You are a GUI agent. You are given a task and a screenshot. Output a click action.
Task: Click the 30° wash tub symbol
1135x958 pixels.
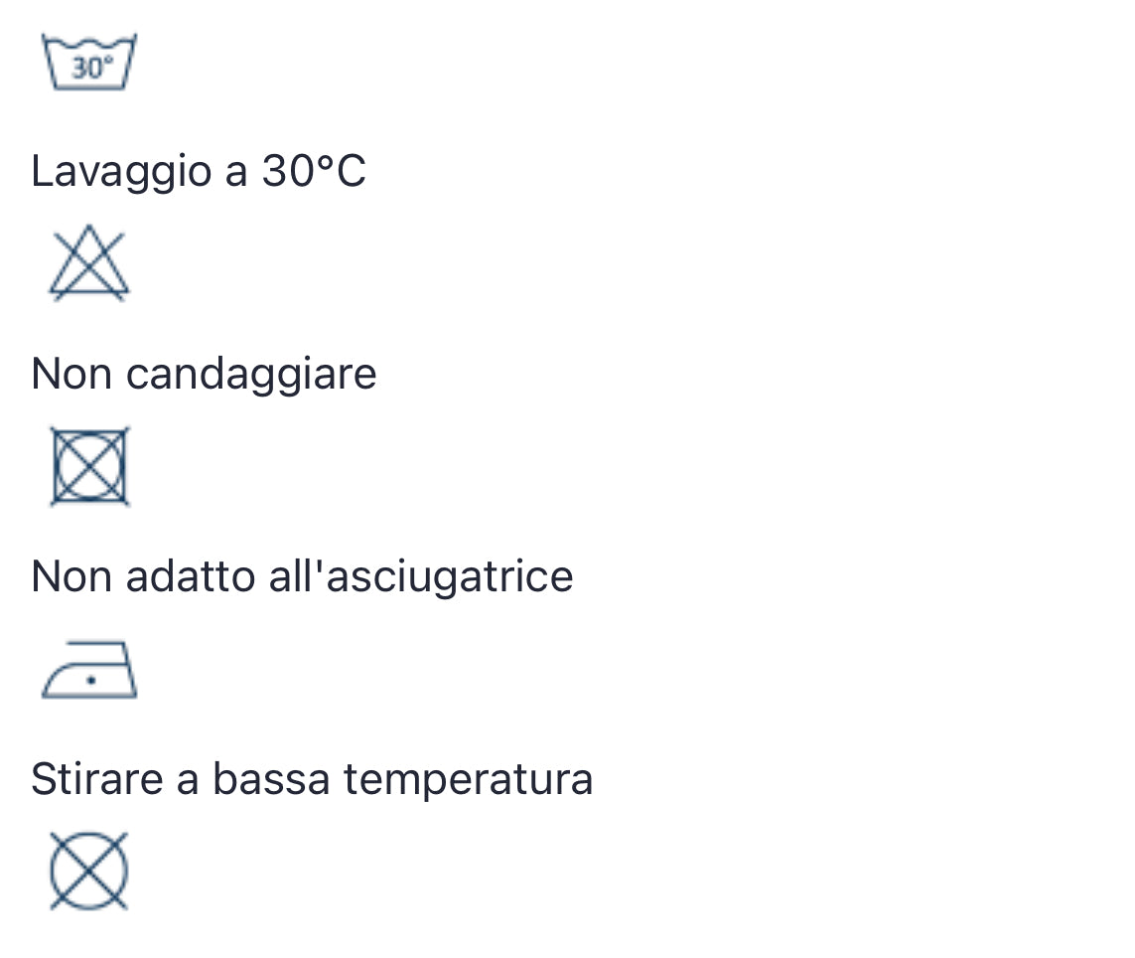[x=89, y=63]
